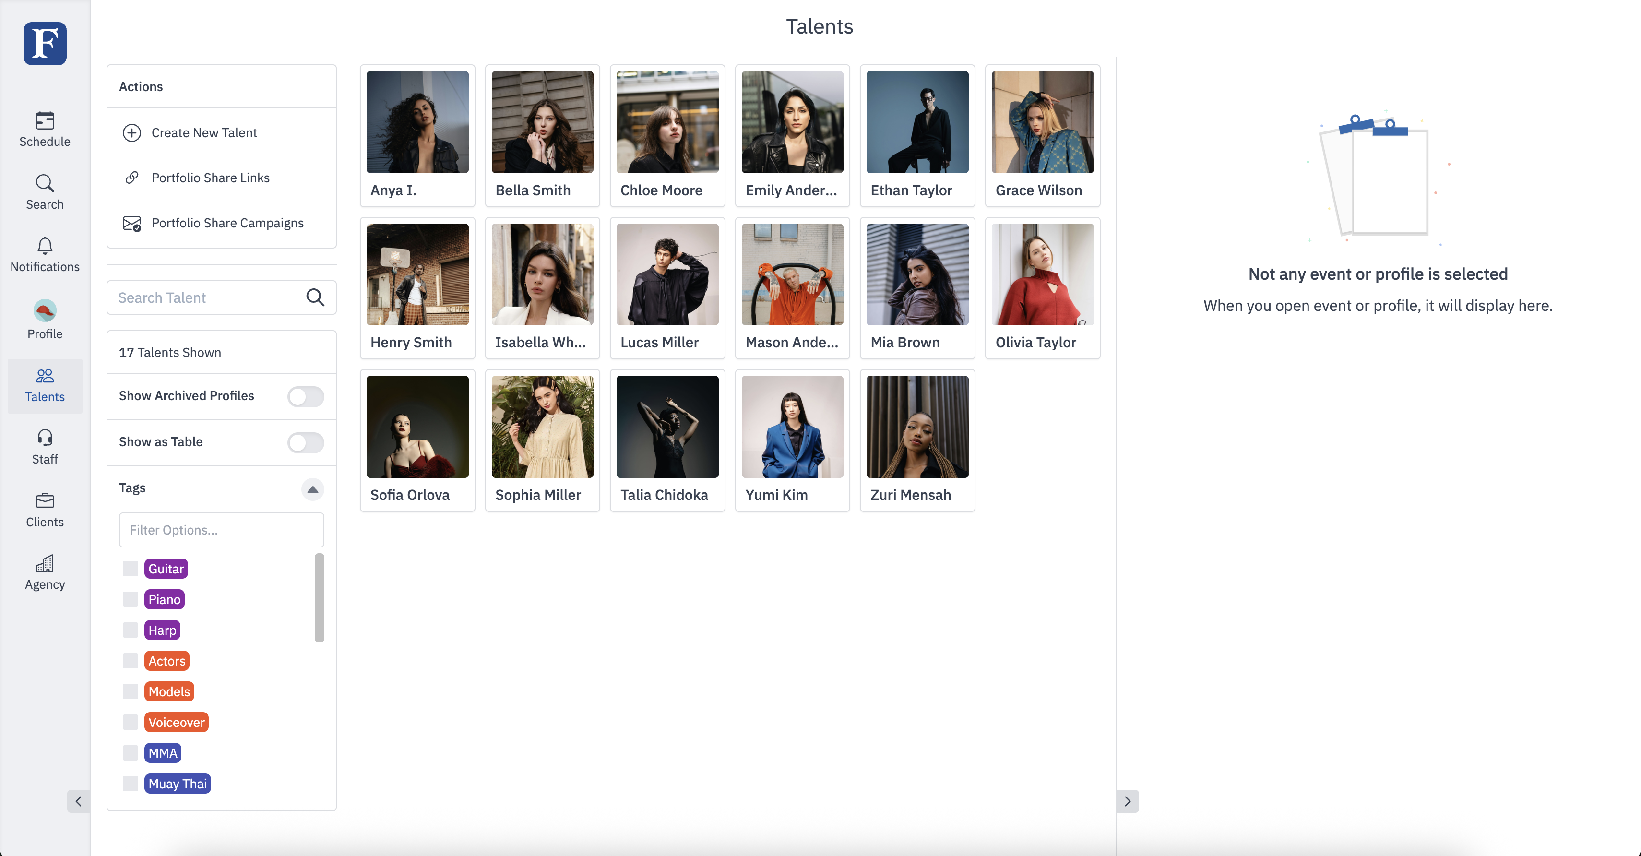Enable Show Archived Profiles toggle
This screenshot has height=856, width=1641.
point(305,396)
